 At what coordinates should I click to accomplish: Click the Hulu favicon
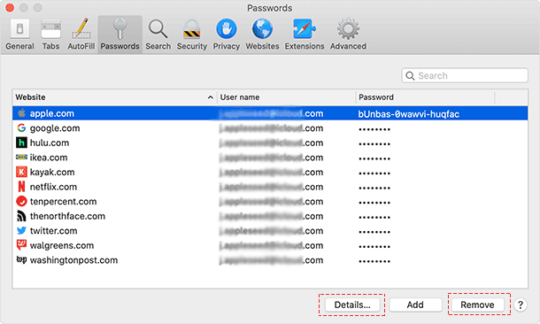[21, 143]
